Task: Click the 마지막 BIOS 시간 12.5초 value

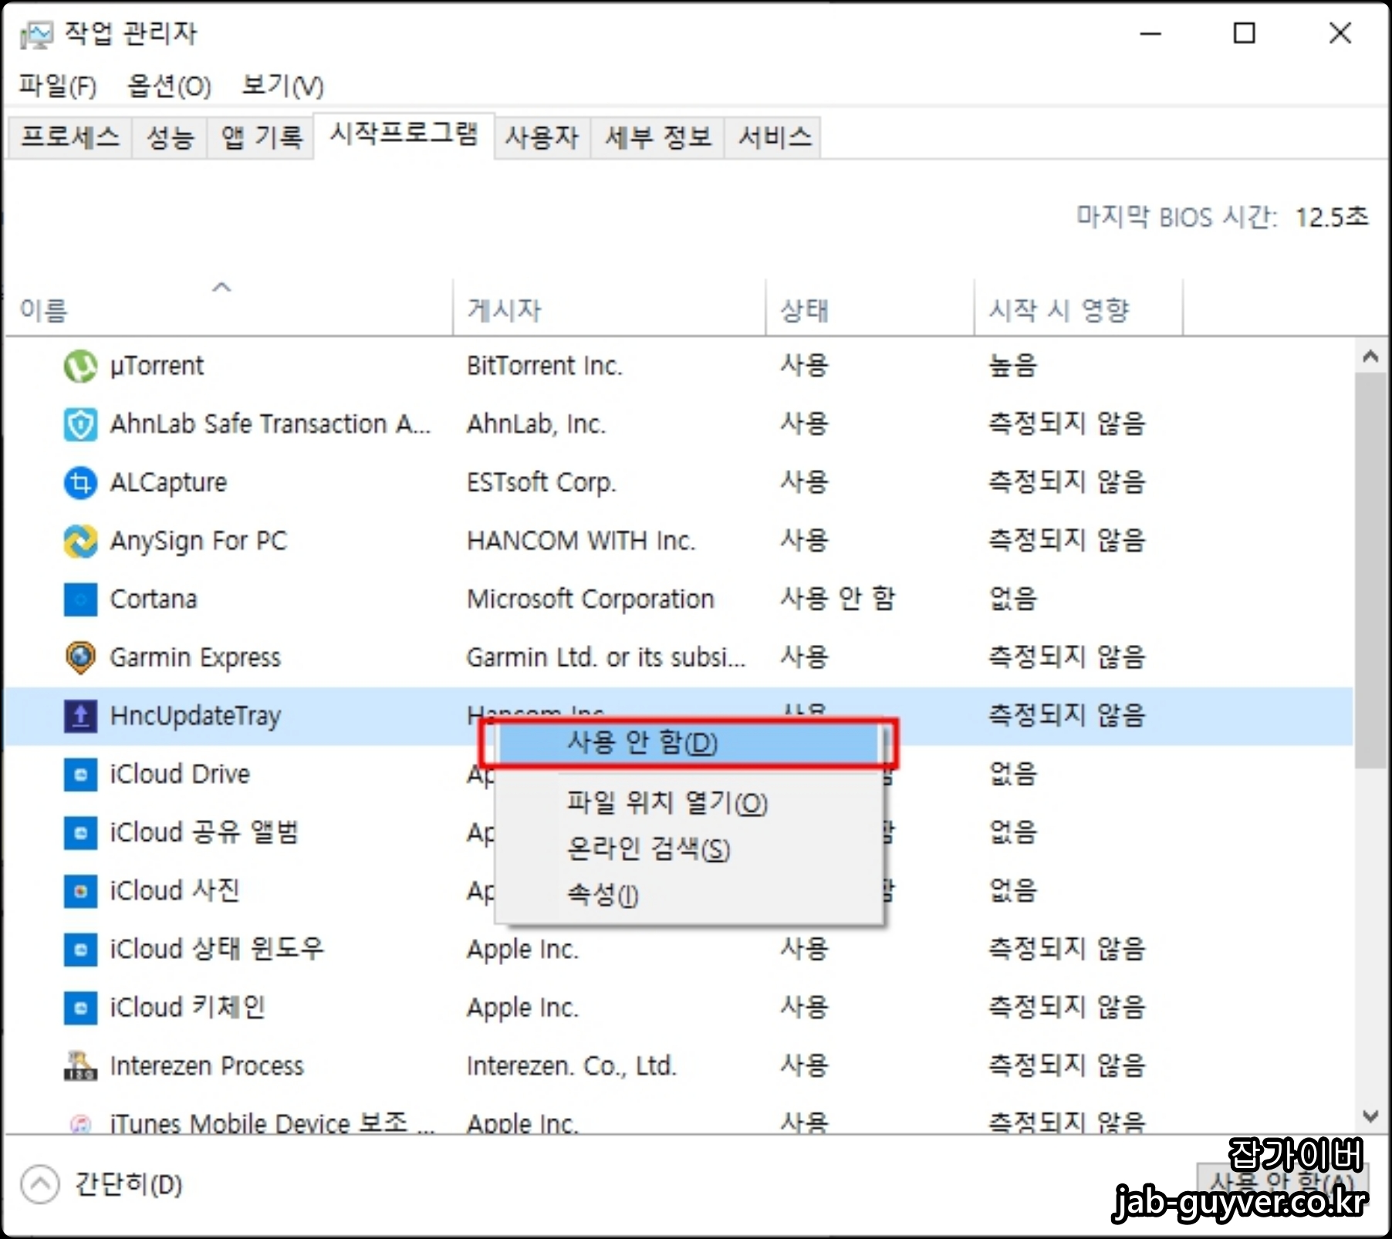Action: [x=1331, y=218]
